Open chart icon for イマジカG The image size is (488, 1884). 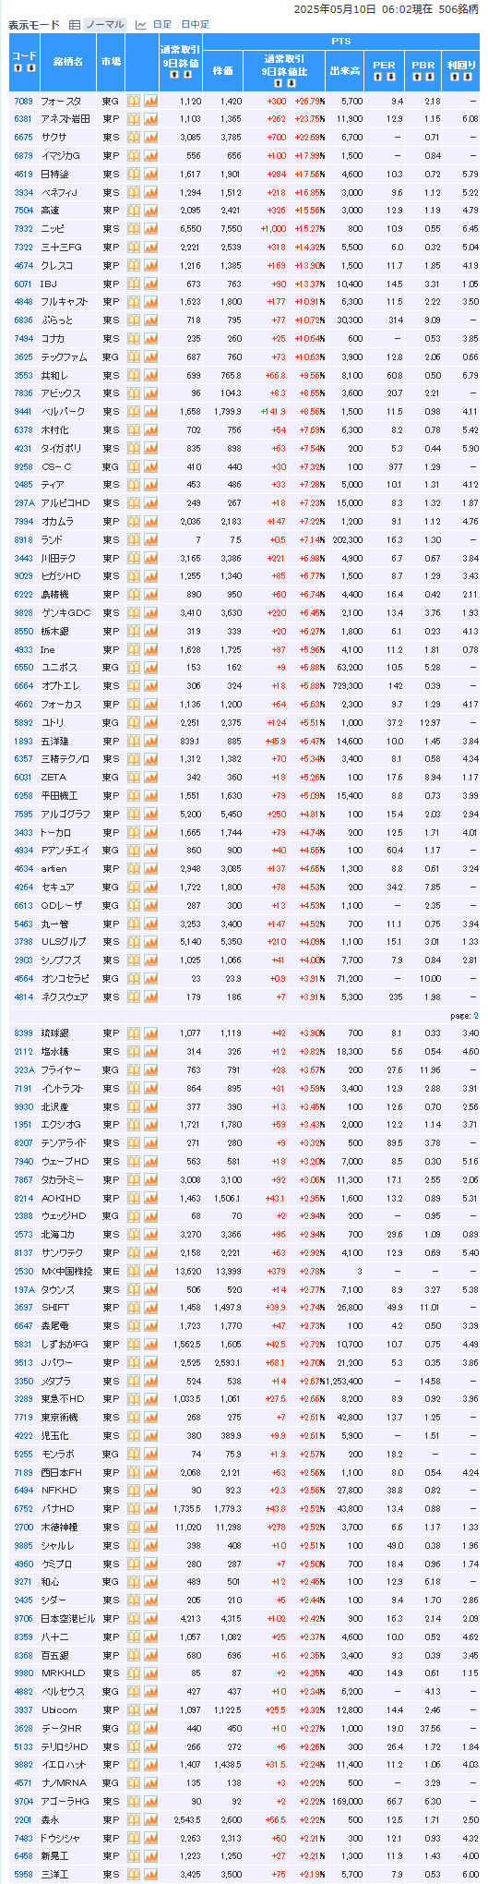[x=150, y=155]
